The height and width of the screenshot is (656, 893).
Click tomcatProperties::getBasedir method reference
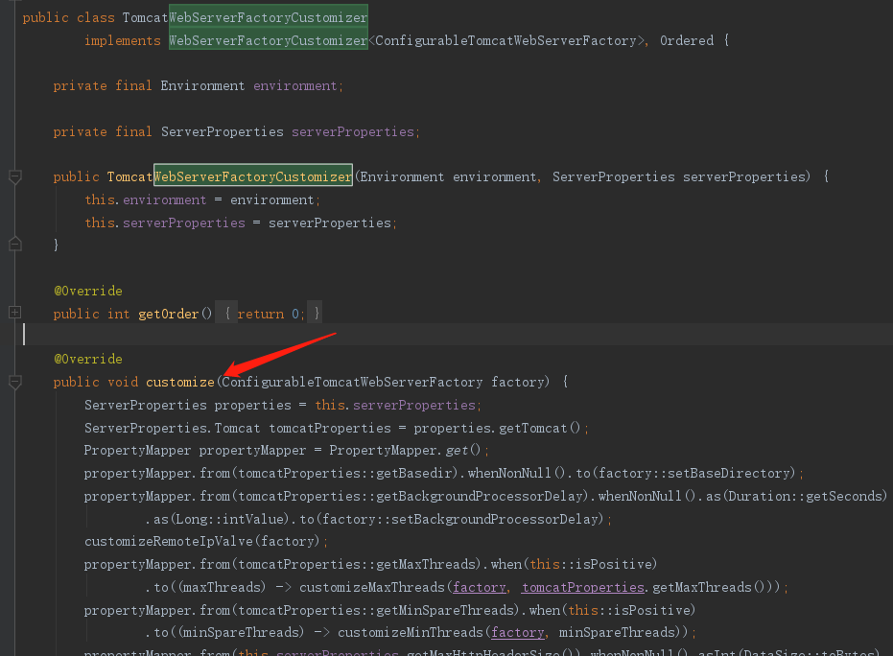(347, 474)
